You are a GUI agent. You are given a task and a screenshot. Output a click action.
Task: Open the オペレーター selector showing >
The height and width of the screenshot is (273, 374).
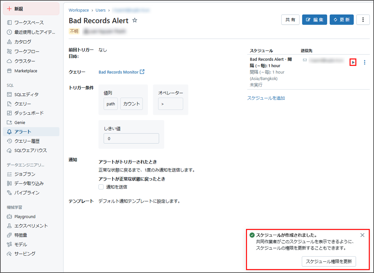click(x=170, y=104)
